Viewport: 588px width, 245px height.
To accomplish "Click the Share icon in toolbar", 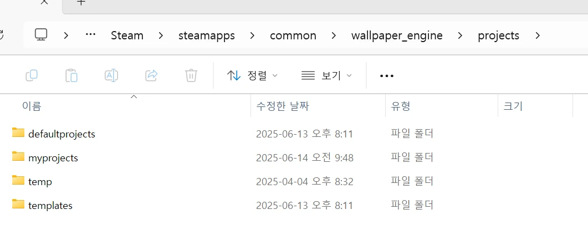I will pos(151,75).
